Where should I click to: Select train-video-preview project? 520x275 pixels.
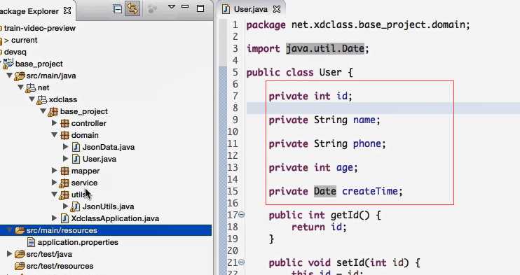(40, 28)
